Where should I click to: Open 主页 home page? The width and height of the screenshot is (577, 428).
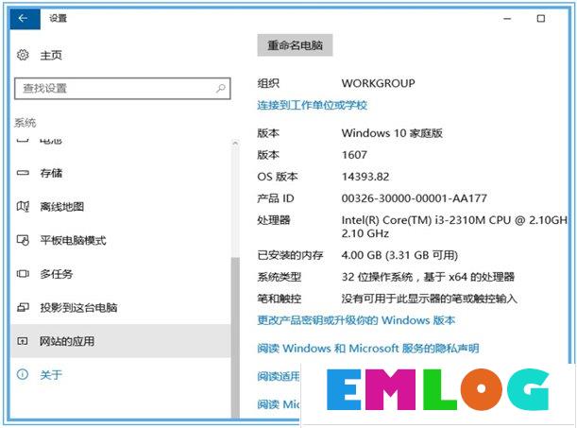tap(51, 55)
